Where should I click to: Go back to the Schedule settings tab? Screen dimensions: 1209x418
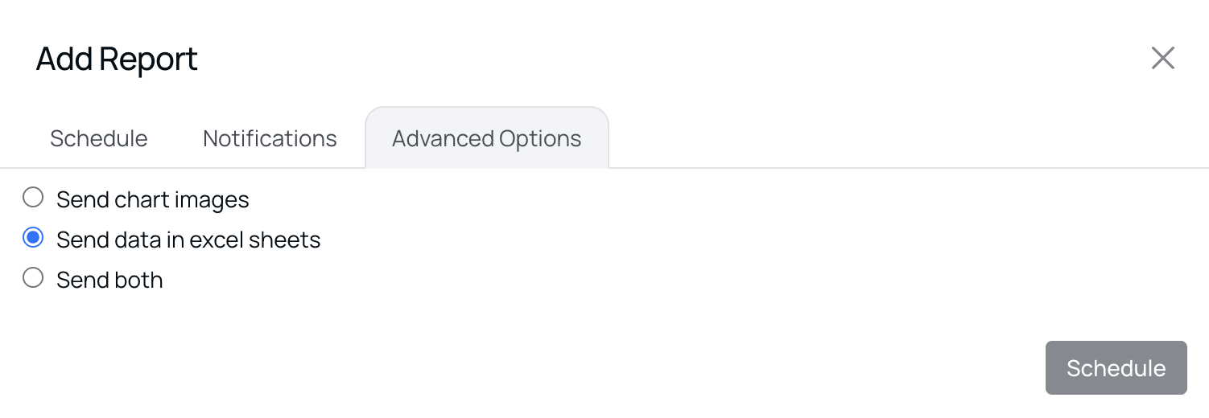point(98,138)
